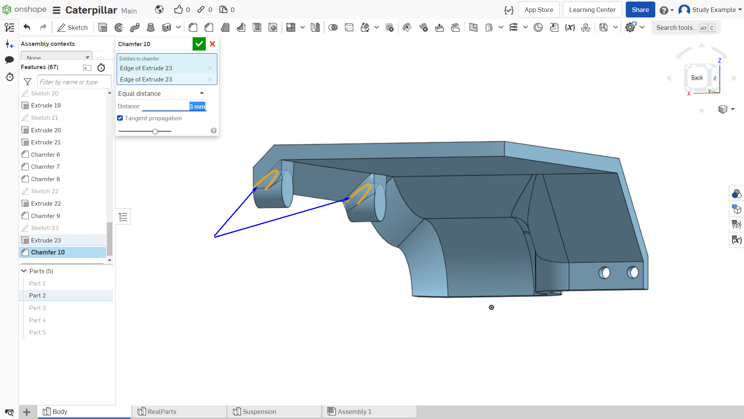
Task: Cancel Chamfer 10 dialog with red X
Action: point(212,44)
